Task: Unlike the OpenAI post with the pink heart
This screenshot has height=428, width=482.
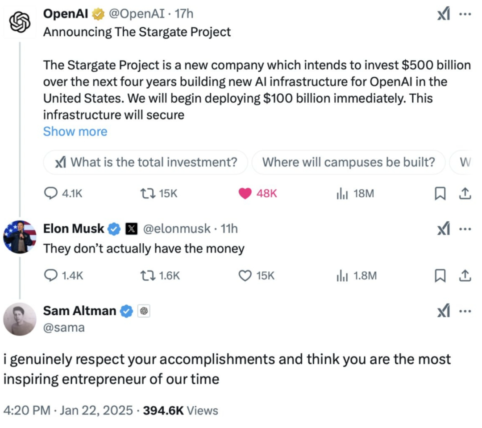Action: tap(245, 193)
